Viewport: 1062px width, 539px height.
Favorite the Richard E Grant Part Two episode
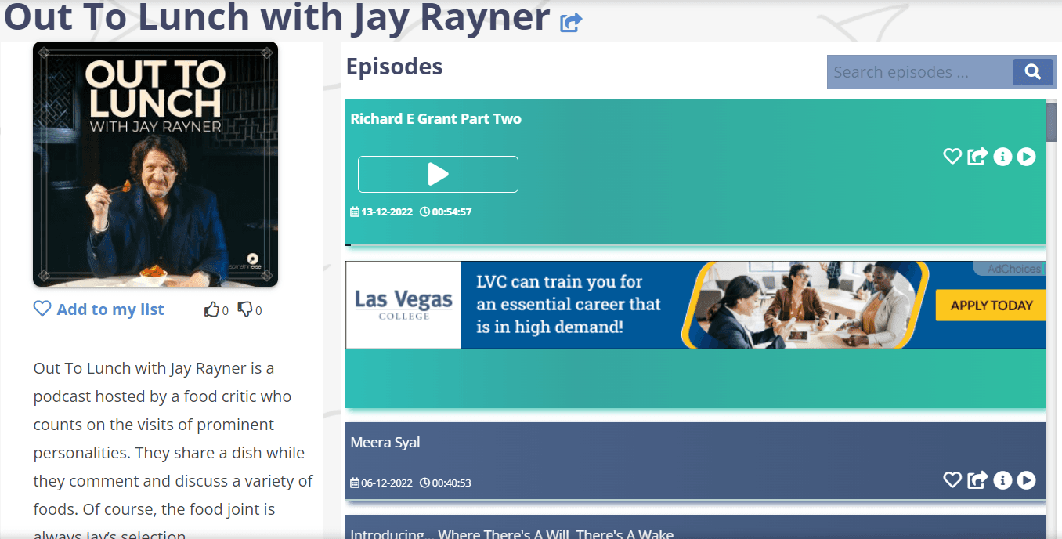pos(952,157)
